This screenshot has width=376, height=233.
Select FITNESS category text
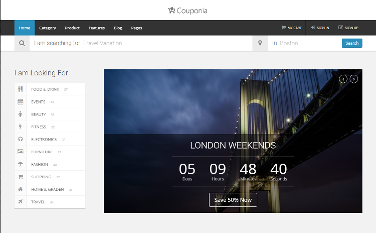39,127
